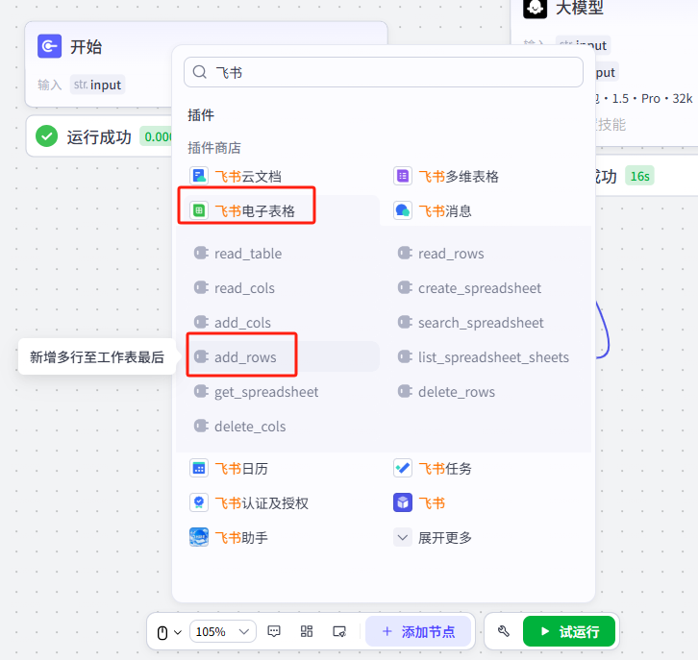This screenshot has width=698, height=660.
Task: Click the plug icon beside create_spreadsheet
Action: [405, 288]
